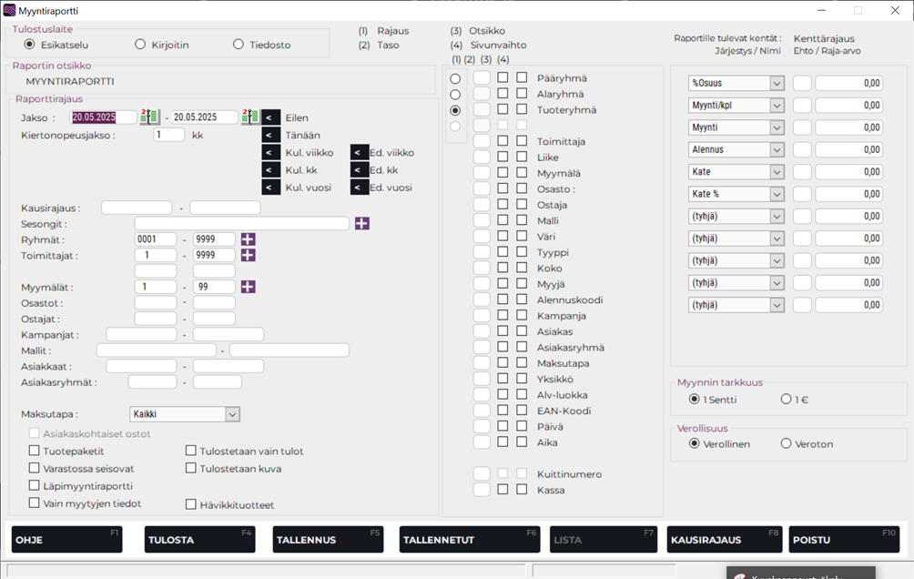
Task: Click the Kiertonopeusjakso month input field
Action: click(168, 135)
